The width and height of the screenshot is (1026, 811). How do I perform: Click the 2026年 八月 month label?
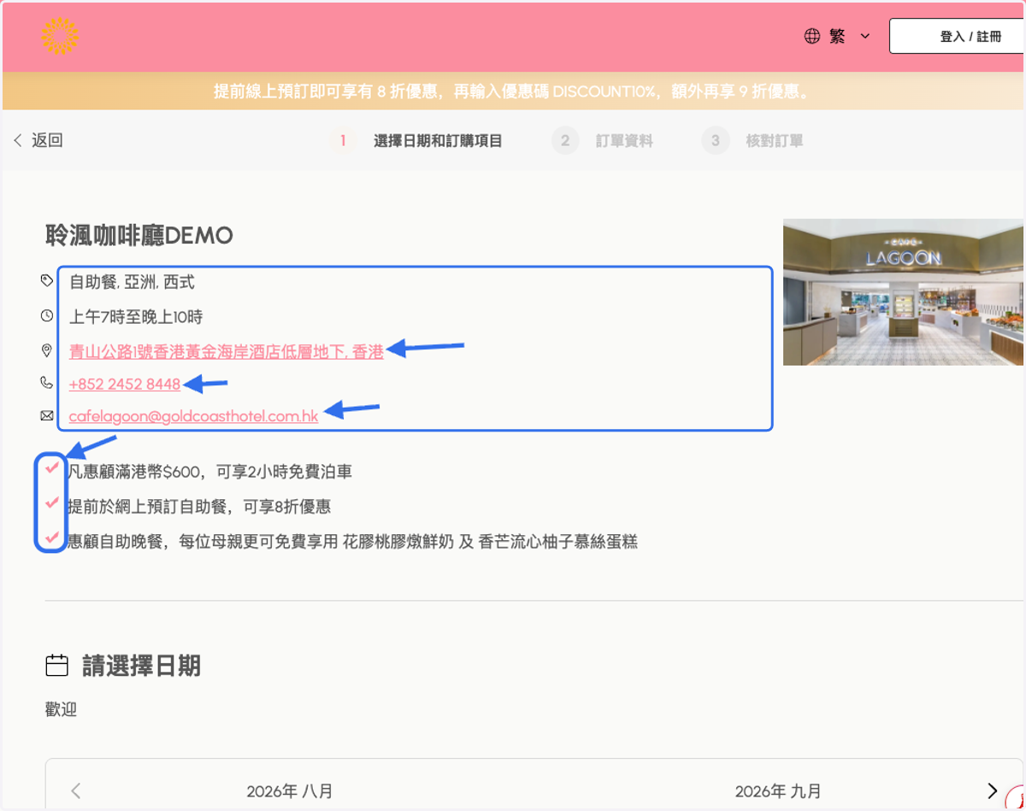point(290,791)
